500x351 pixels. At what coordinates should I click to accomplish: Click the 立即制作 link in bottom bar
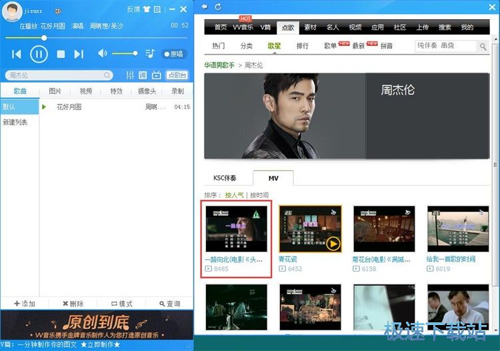tap(100, 344)
